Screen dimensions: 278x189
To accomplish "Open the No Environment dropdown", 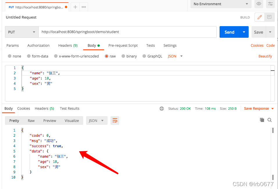I will coord(221,4).
